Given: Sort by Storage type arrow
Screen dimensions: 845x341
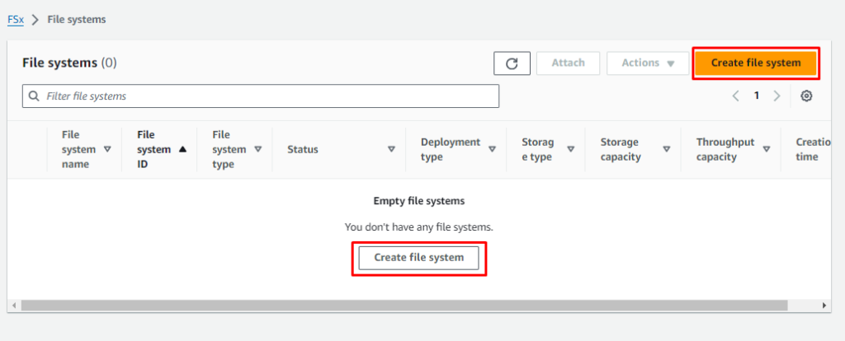Looking at the screenshot, I should [570, 150].
